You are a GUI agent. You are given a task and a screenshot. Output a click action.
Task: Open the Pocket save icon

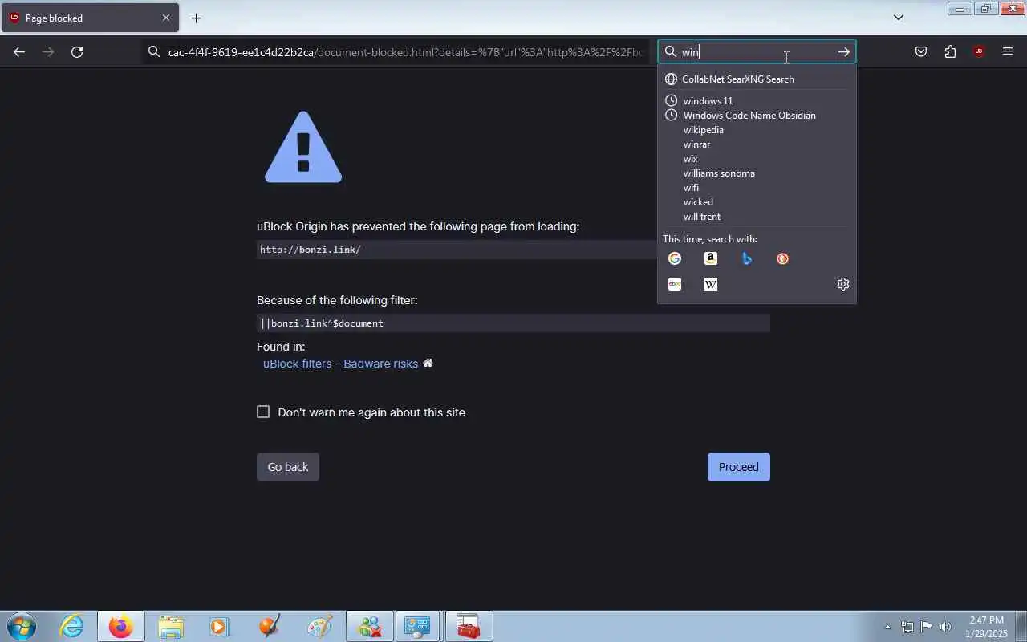921,51
